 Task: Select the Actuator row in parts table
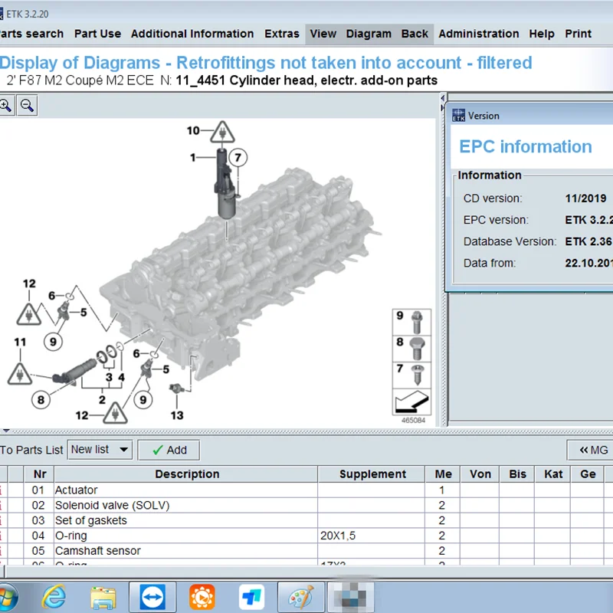77,490
